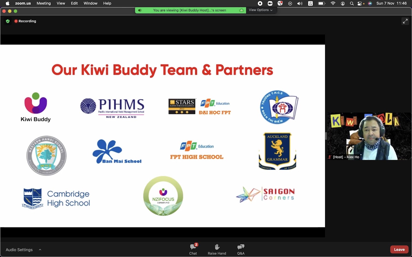Click the Kiwi Buddy logo on the slide
The height and width of the screenshot is (257, 412).
(36, 107)
